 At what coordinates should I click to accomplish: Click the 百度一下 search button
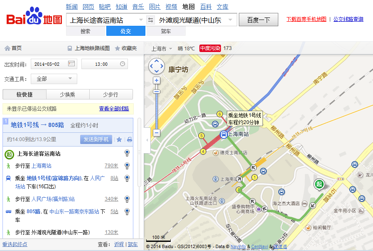click(x=258, y=20)
